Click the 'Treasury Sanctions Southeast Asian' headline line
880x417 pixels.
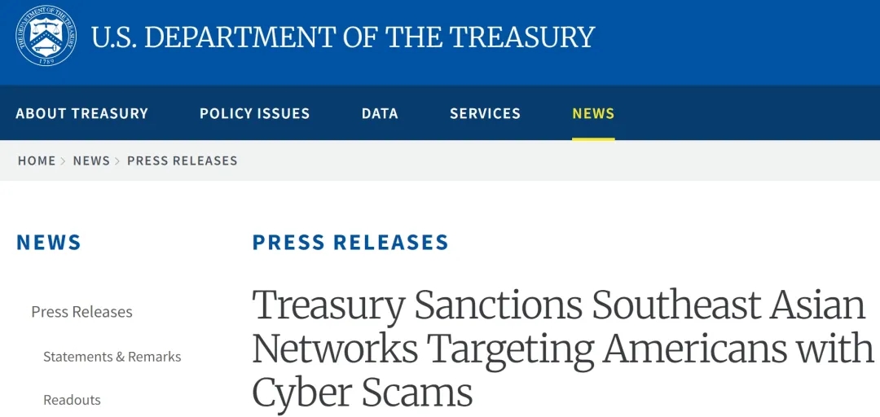(x=558, y=305)
